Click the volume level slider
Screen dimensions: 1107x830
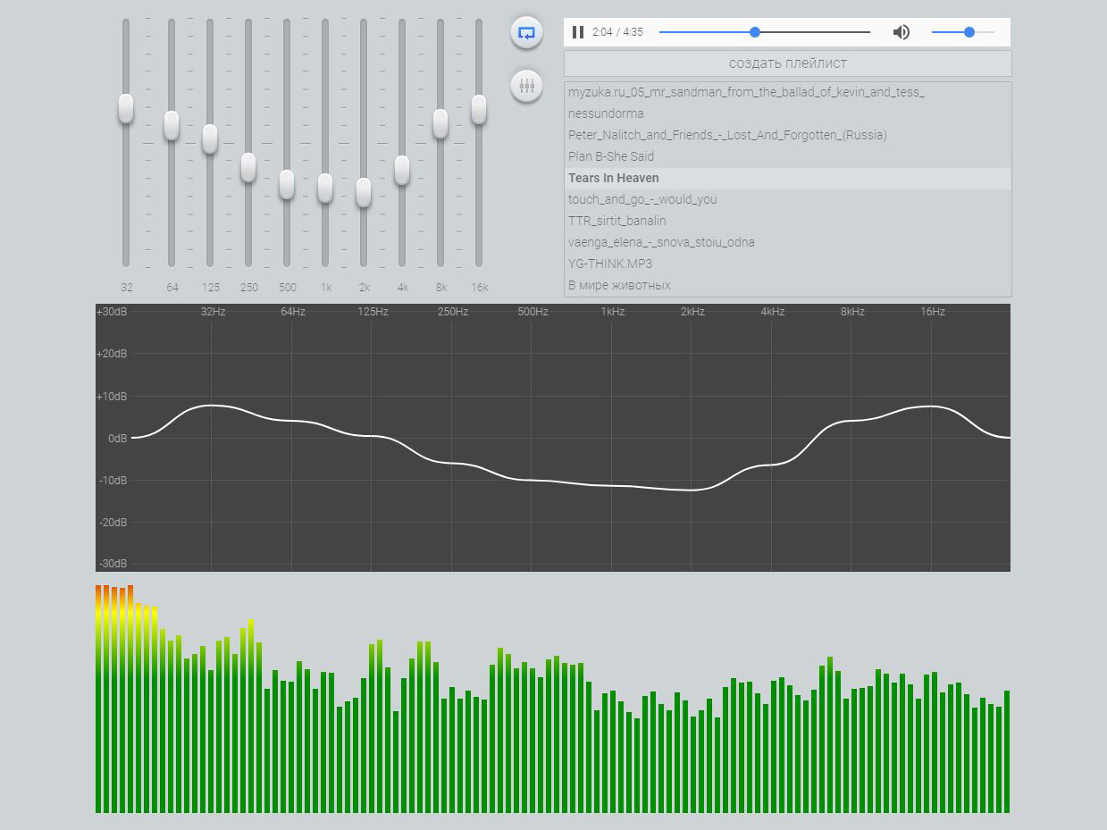(962, 32)
